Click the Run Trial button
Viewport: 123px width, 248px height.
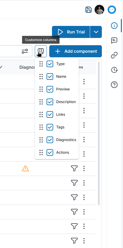click(71, 32)
